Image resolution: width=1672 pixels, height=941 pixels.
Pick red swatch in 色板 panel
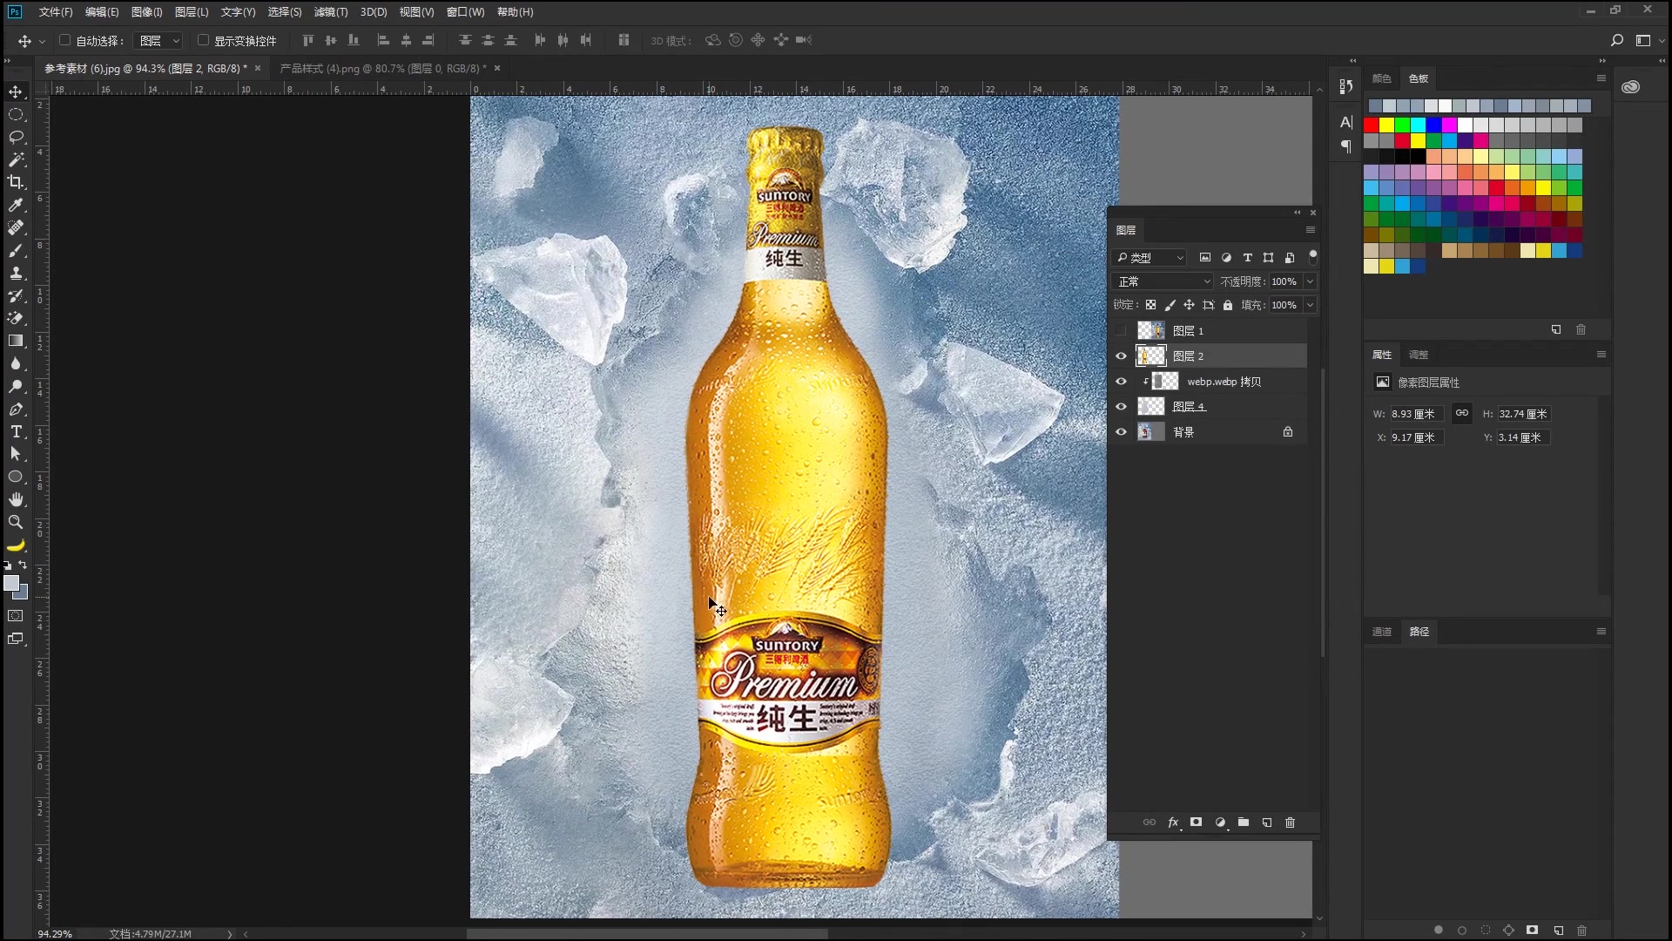1372,125
